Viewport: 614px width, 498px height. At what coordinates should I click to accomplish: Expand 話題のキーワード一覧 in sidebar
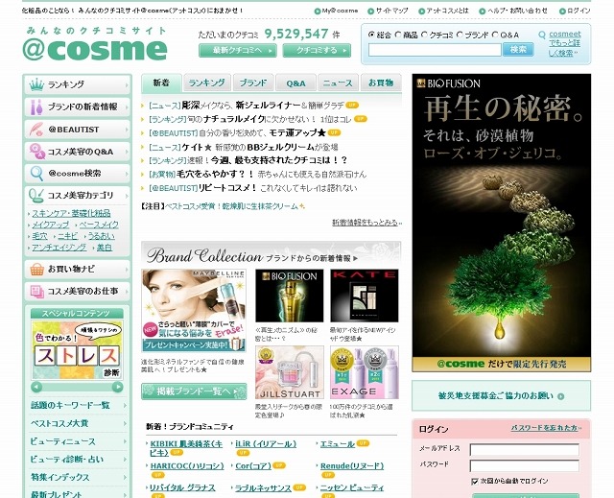coord(78,405)
